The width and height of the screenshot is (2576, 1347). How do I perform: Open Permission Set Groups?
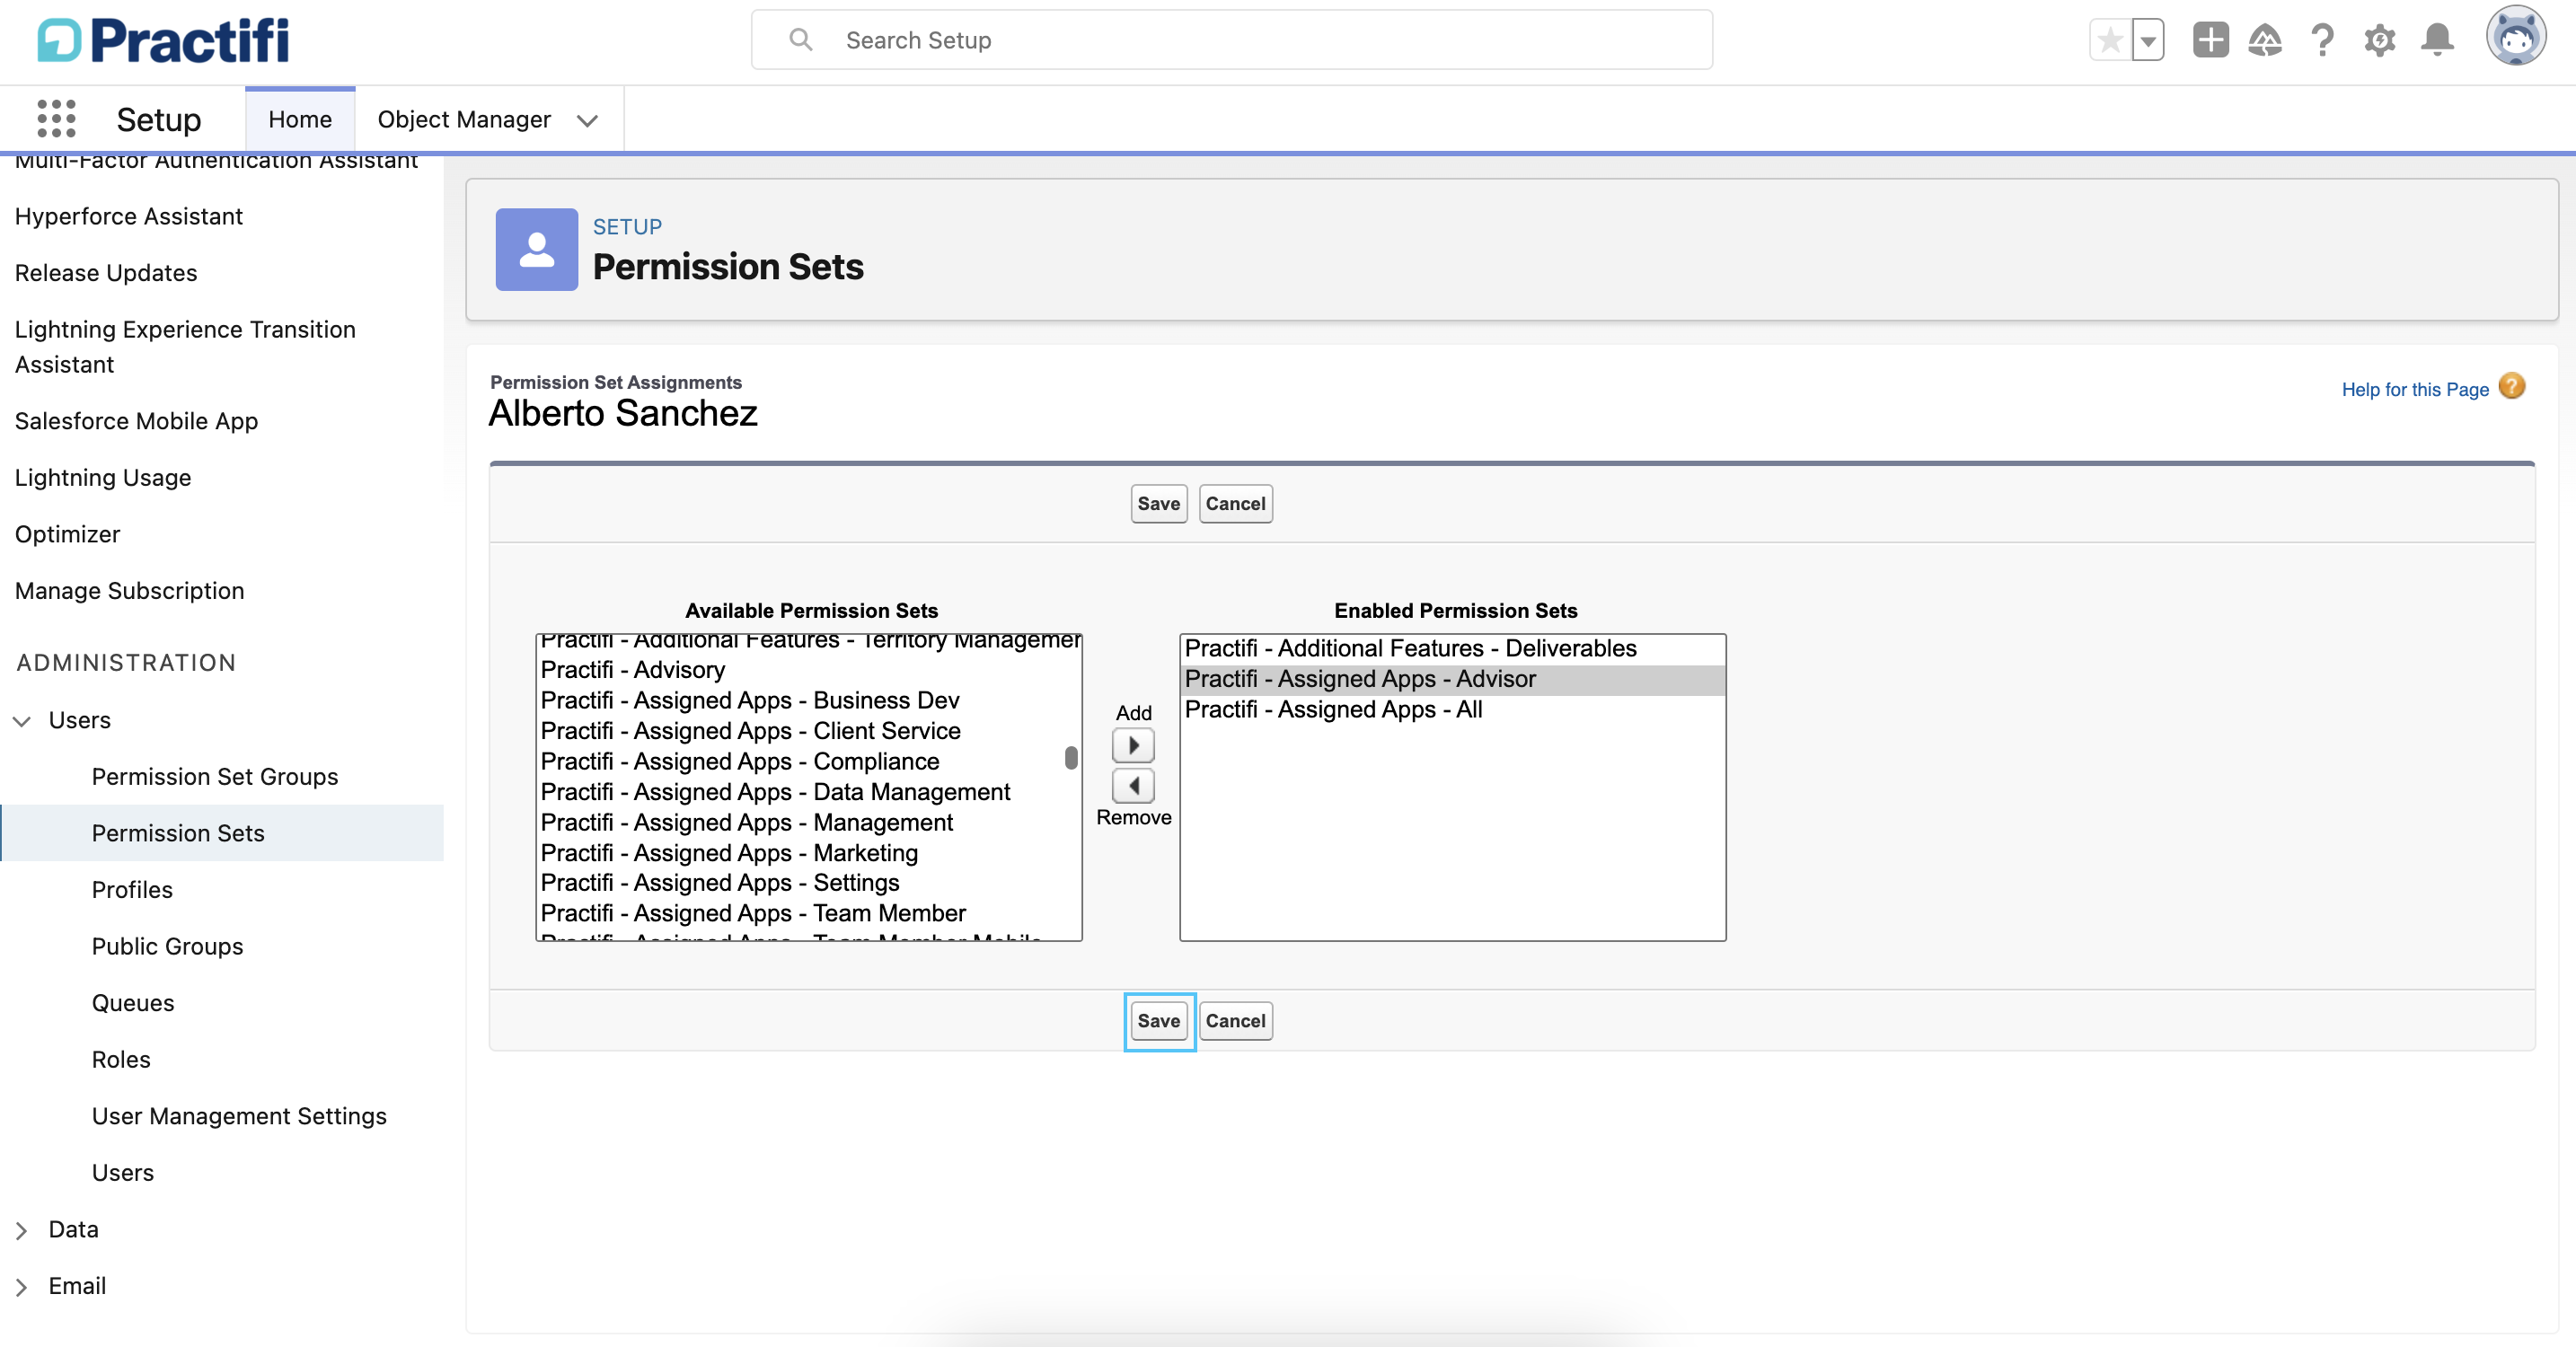[x=215, y=776]
